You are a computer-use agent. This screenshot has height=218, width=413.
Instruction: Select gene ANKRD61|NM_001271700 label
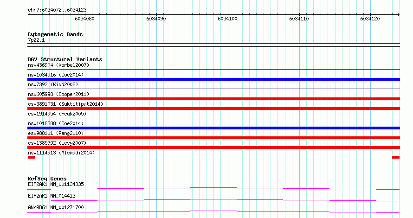[x=56, y=207]
